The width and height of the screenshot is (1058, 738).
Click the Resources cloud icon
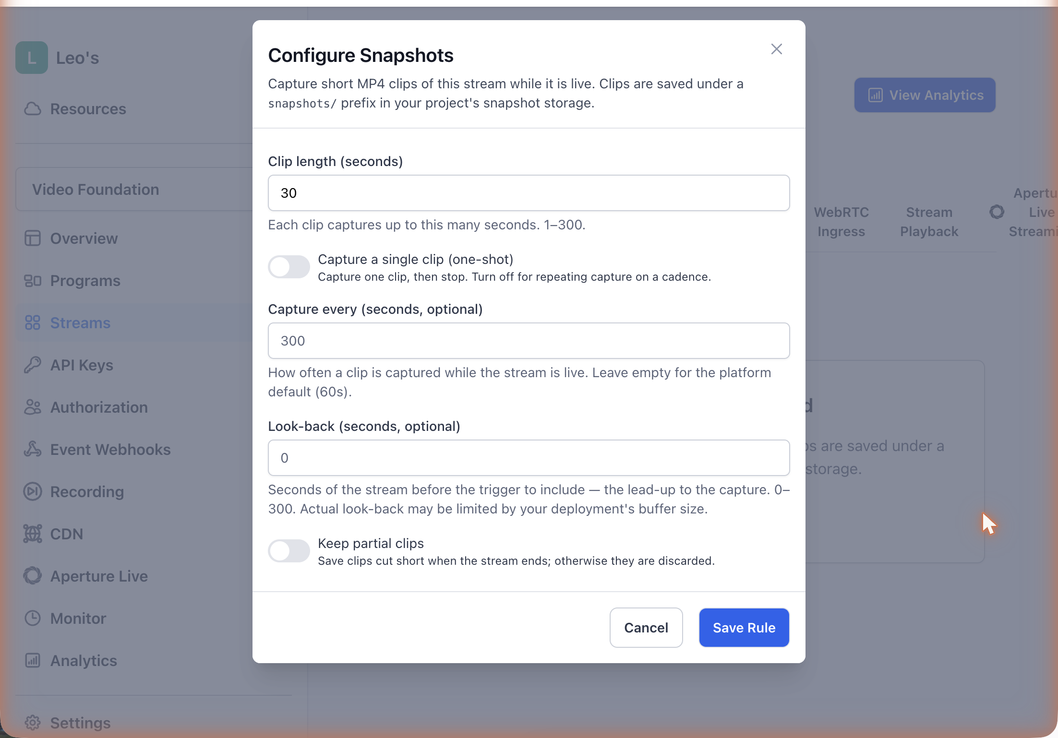click(33, 109)
